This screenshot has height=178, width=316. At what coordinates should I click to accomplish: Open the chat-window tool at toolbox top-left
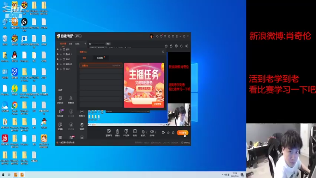tap(60, 100)
